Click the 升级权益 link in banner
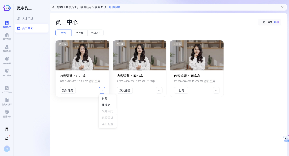The width and height of the screenshot is (289, 156). (114, 7)
